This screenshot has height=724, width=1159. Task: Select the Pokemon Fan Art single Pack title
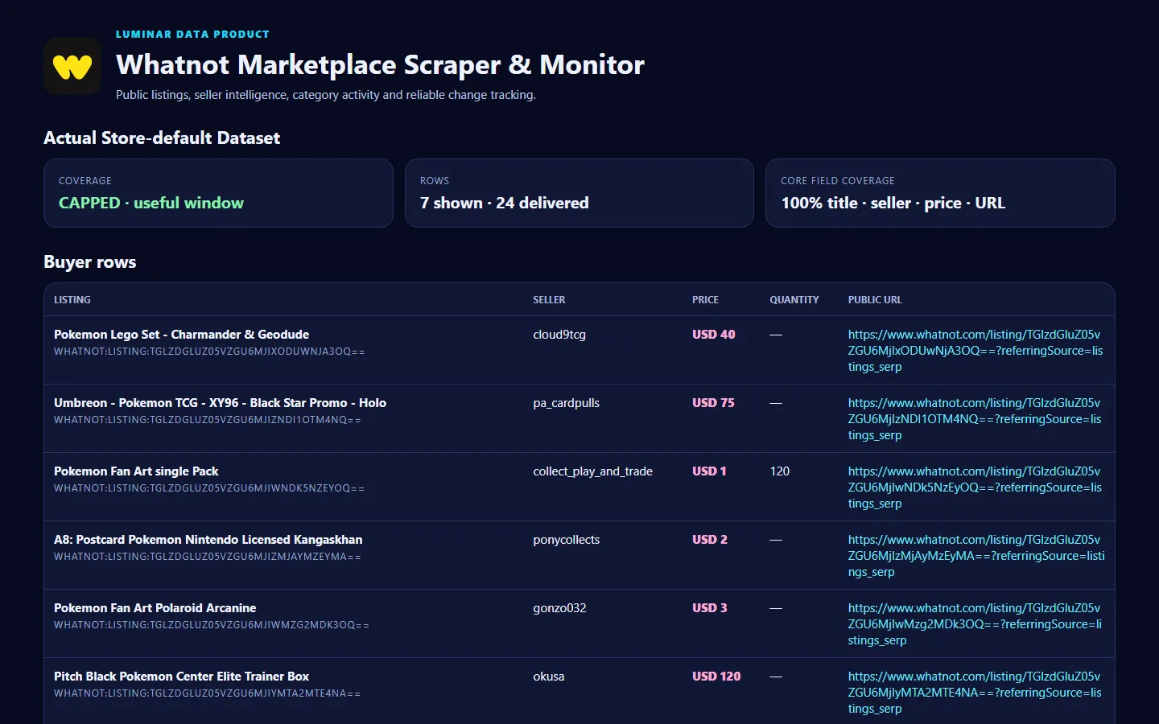coord(136,471)
